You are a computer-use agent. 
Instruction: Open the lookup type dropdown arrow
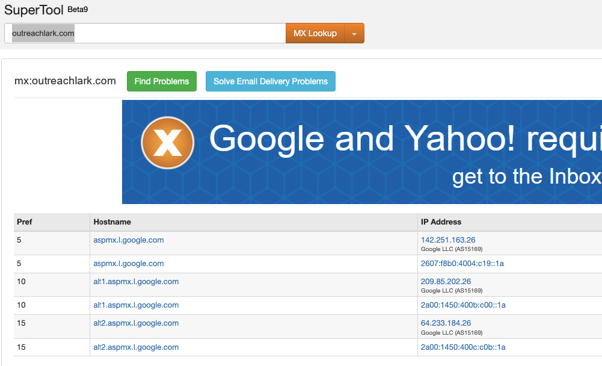coord(354,33)
